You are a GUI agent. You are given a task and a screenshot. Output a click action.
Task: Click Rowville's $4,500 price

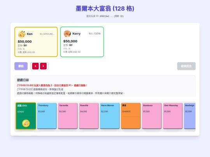(84, 112)
